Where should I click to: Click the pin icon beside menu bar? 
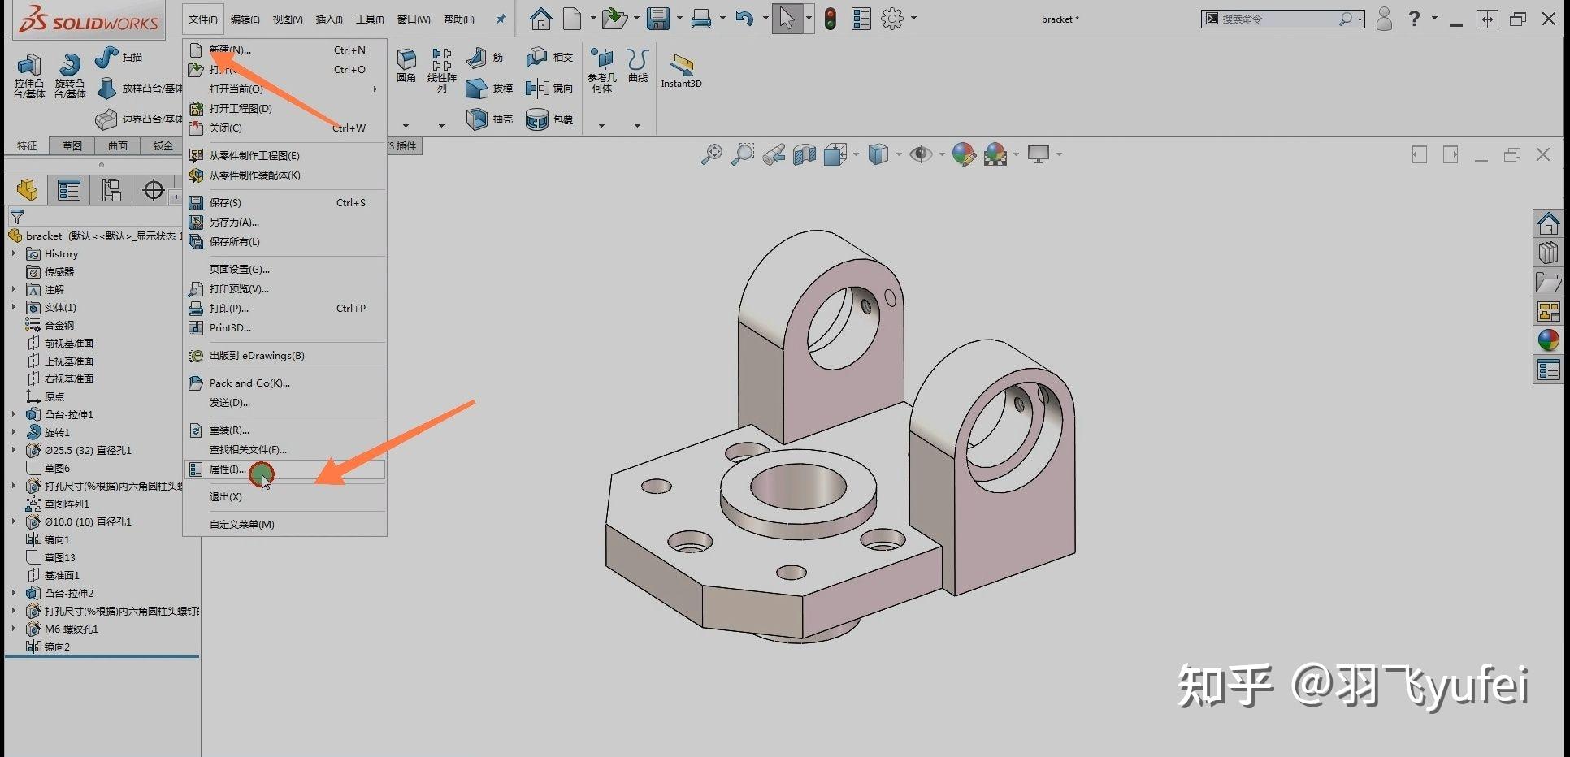point(501,19)
